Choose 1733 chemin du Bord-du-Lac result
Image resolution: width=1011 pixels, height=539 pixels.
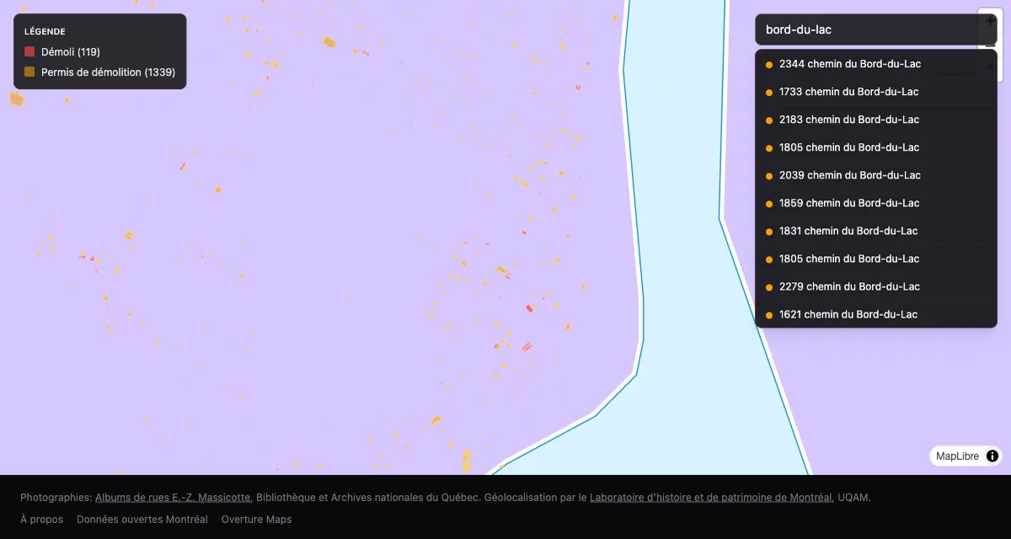(876, 92)
